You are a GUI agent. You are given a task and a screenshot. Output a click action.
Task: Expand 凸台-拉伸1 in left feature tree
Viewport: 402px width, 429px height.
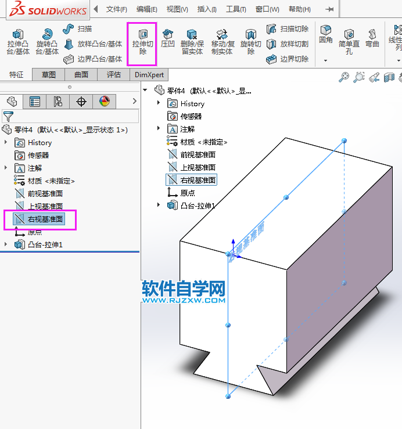pos(5,244)
